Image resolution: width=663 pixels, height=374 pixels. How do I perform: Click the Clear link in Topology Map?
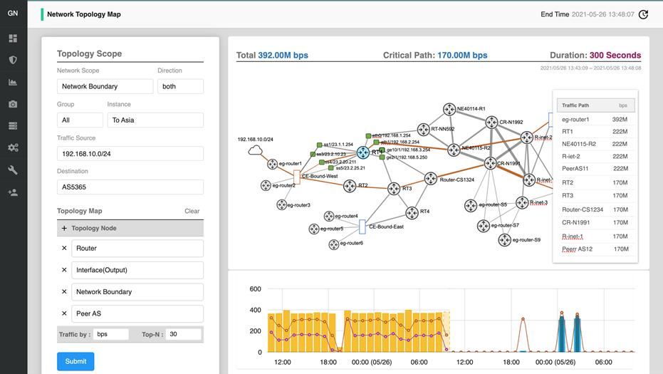pyautogui.click(x=192, y=212)
